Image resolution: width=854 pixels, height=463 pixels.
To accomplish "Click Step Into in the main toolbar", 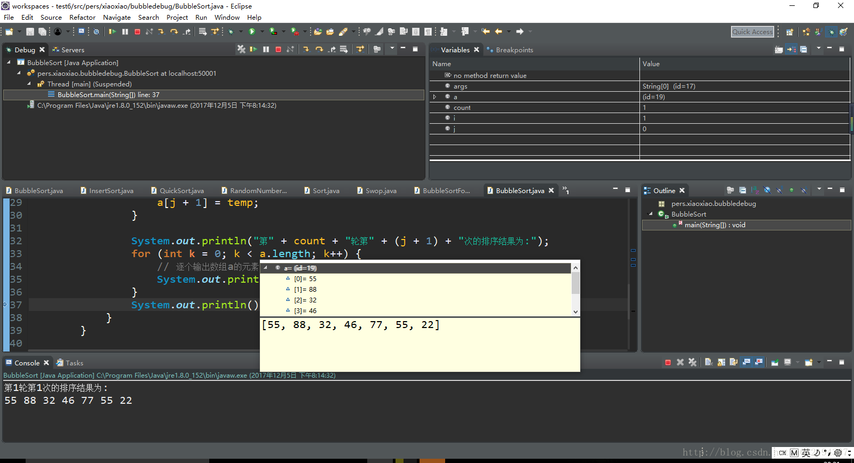I will click(161, 31).
